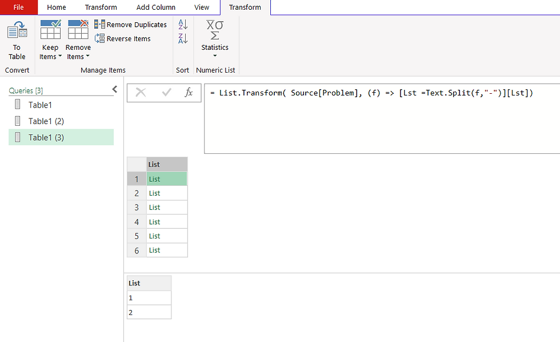Select List value in row 1
This screenshot has width=560, height=342.
pos(167,179)
